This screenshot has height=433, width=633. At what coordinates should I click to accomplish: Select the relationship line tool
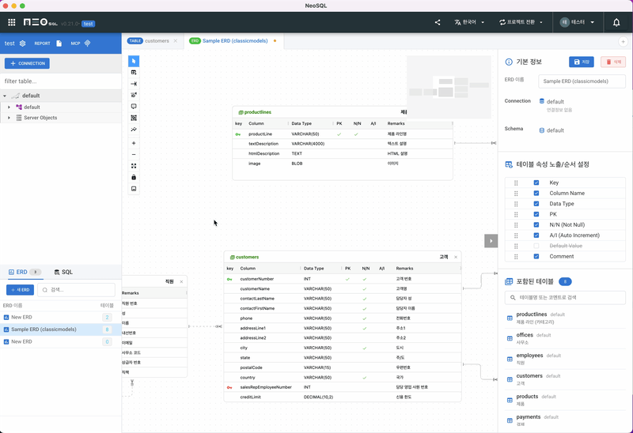(x=134, y=84)
